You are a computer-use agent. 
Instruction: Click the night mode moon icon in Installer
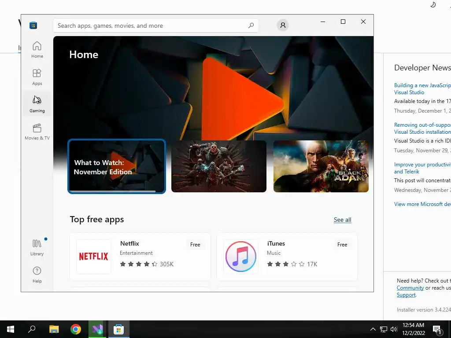pos(433,4)
